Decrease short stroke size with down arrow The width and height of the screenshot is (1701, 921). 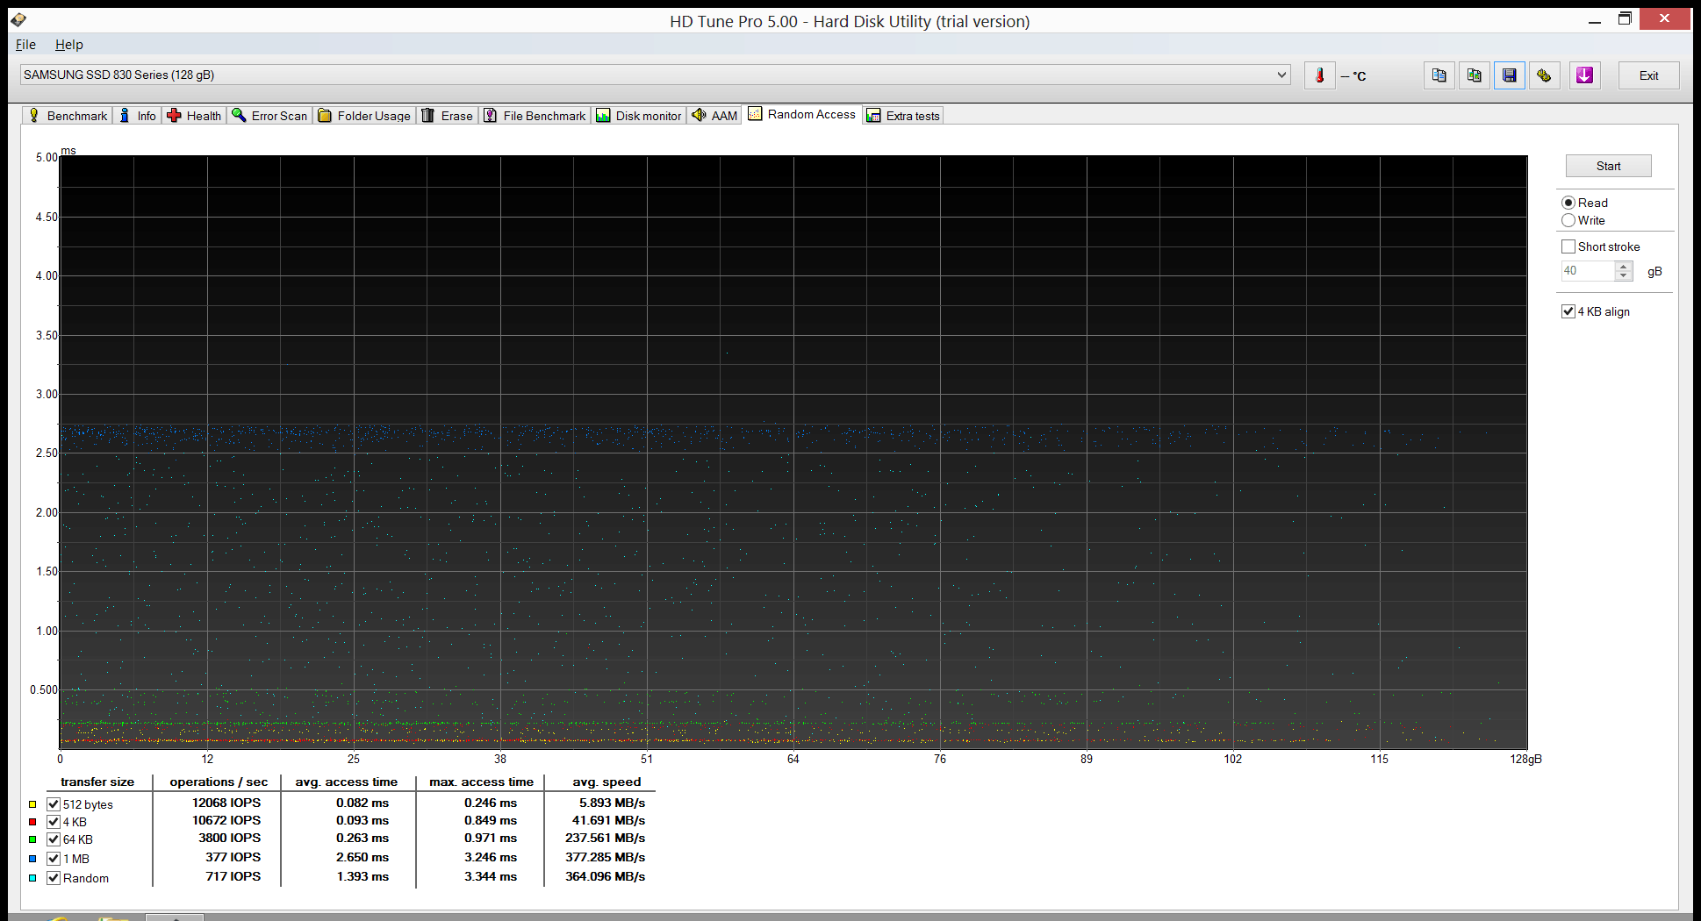click(x=1624, y=276)
